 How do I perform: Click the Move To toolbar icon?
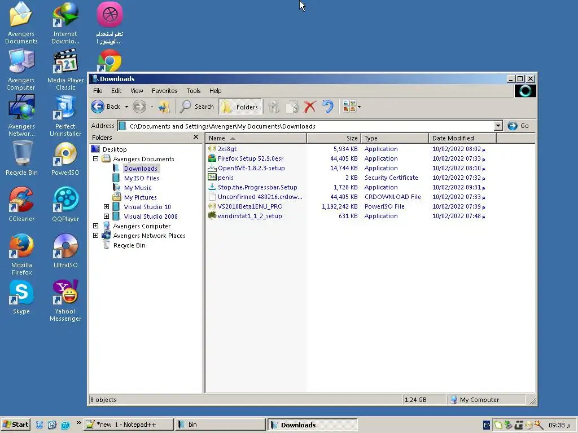coord(274,107)
